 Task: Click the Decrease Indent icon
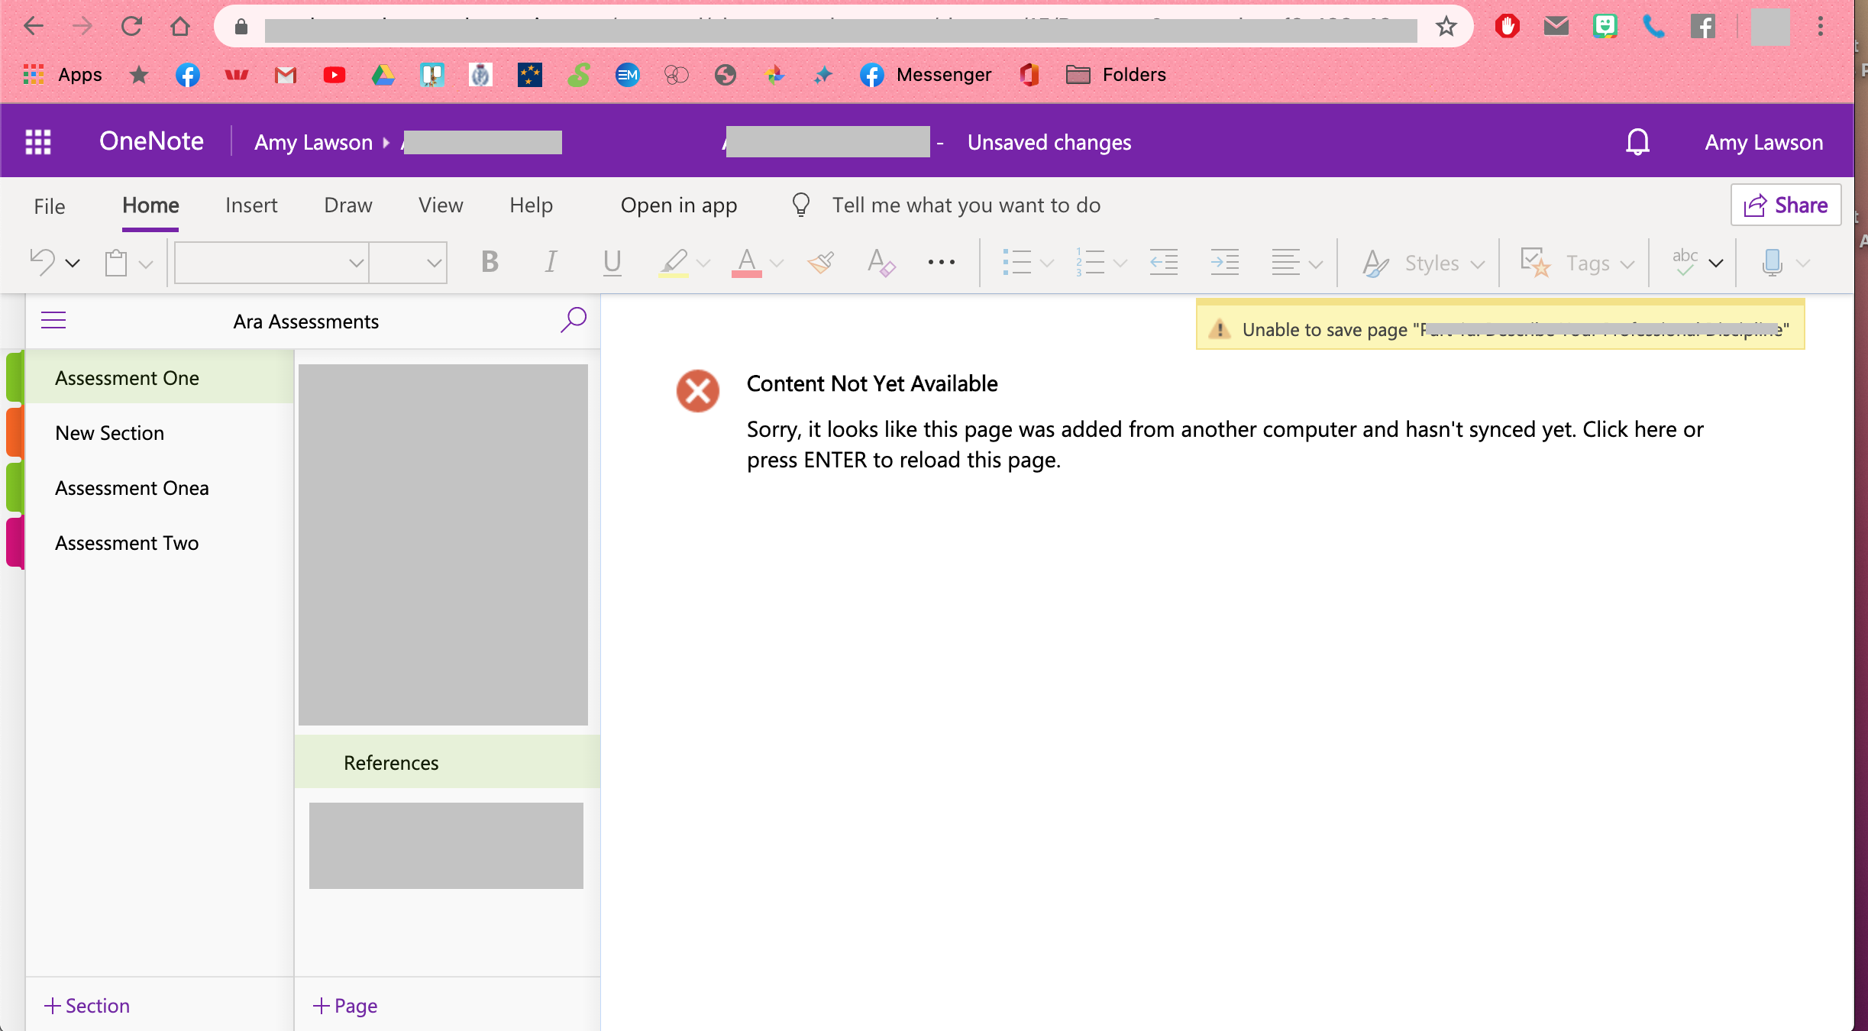pyautogui.click(x=1163, y=262)
